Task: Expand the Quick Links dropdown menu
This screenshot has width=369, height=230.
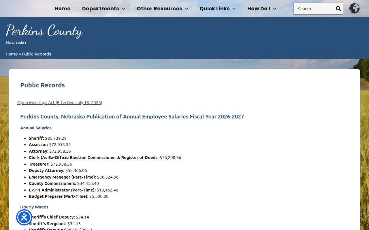Action: point(218,9)
